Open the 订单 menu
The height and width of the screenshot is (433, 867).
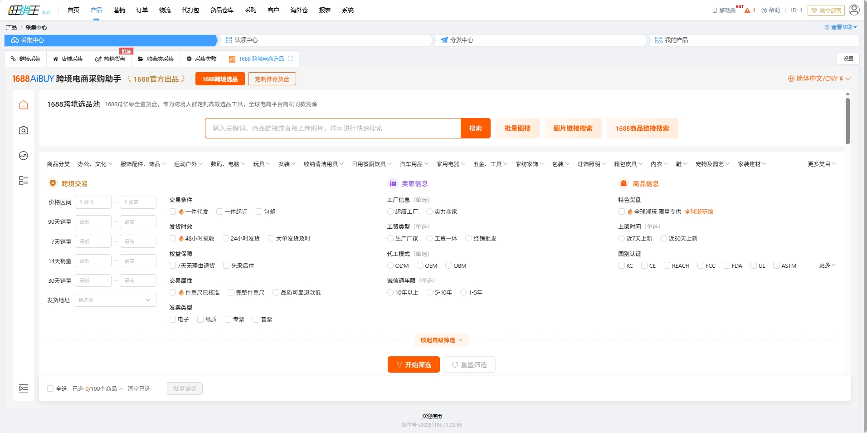(142, 10)
